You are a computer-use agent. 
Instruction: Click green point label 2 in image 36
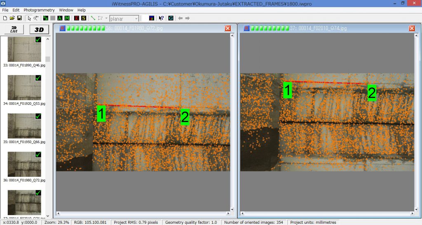pyautogui.click(x=185, y=117)
